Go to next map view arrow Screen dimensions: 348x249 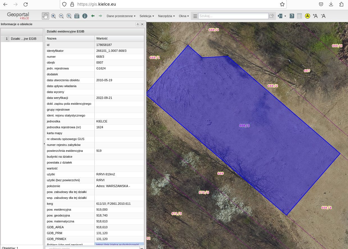click(100, 16)
